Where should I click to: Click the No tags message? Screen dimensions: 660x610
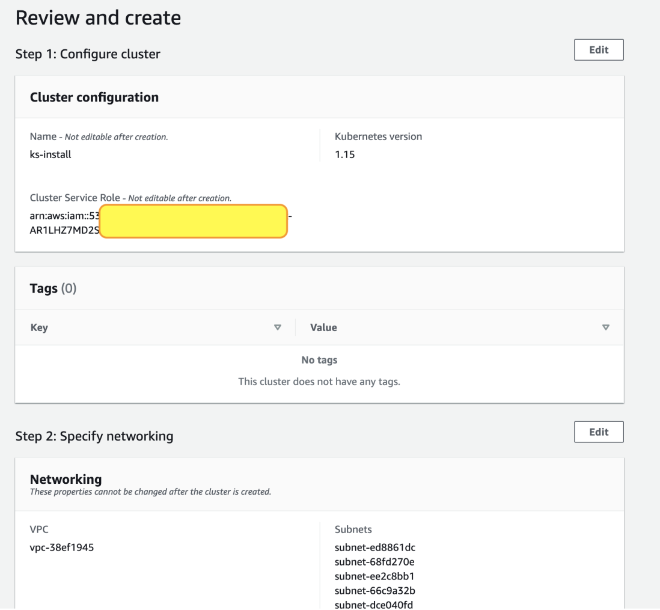319,361
